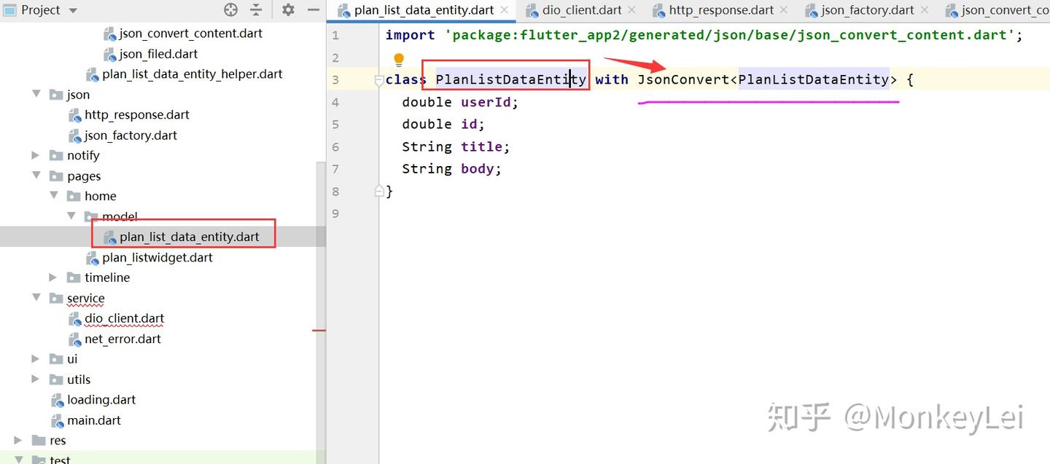Hide the Project panel with minimize icon
1050x464 pixels.
click(x=314, y=9)
